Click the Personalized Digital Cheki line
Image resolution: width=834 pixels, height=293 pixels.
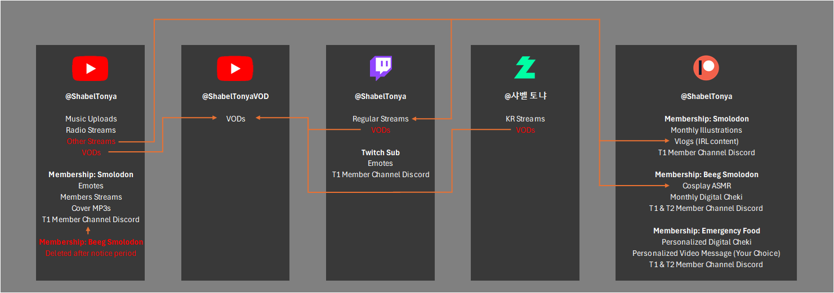point(706,242)
